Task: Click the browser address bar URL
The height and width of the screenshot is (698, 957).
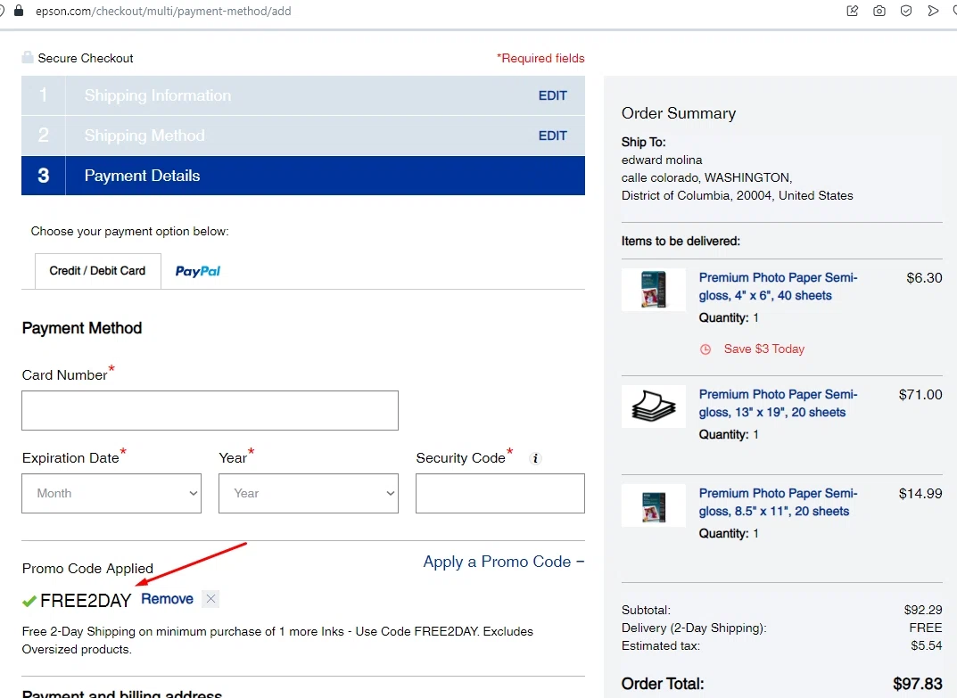Action: coord(163,11)
